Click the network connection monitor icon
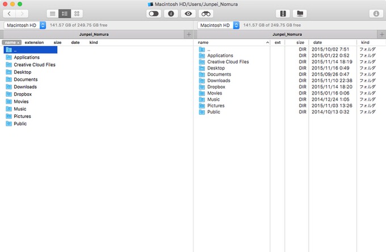The width and height of the screenshot is (386, 252). click(x=300, y=13)
